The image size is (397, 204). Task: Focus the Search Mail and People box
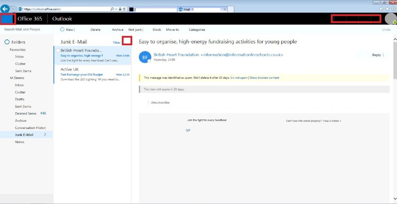coord(27,29)
